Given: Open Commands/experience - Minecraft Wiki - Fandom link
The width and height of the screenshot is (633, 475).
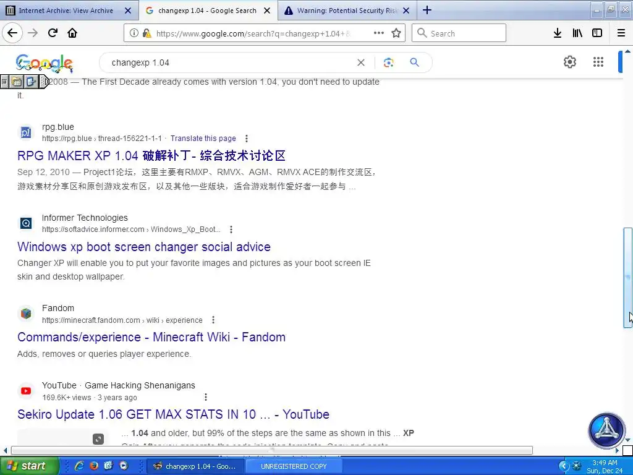Looking at the screenshot, I should (x=151, y=337).
